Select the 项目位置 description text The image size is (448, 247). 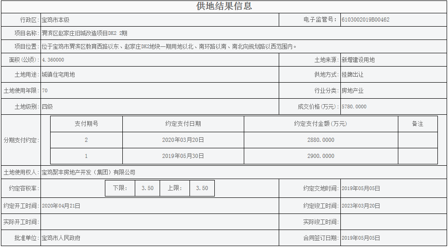169,47
